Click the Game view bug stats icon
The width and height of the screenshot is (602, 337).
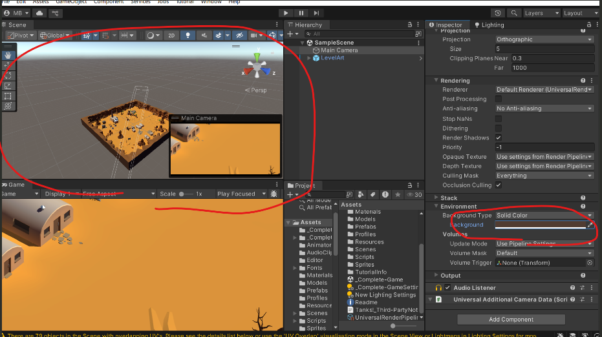[274, 194]
